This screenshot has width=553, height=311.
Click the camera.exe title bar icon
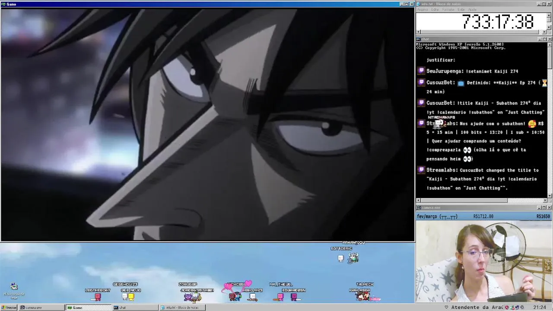(419, 207)
